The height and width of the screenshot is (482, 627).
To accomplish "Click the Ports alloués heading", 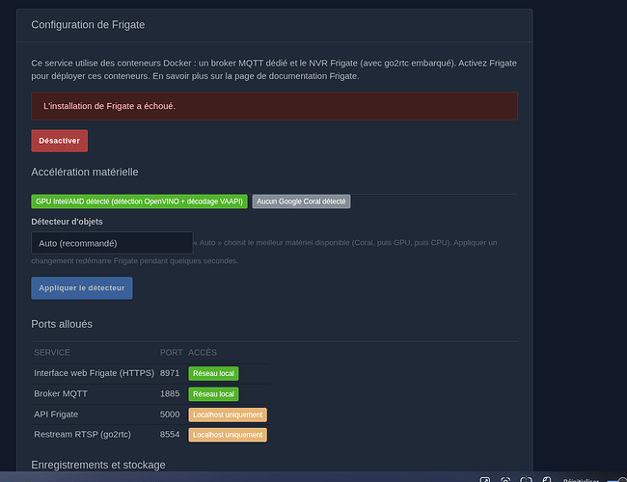I will coord(62,324).
